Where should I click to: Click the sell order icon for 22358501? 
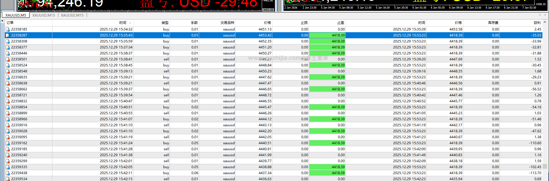click(8, 59)
